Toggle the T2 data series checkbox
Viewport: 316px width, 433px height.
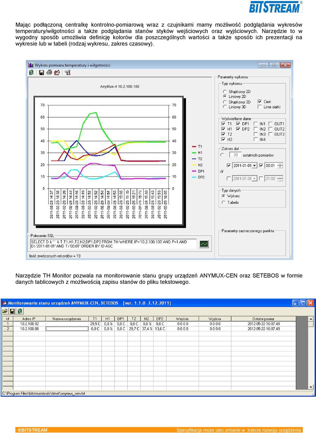[x=224, y=134]
